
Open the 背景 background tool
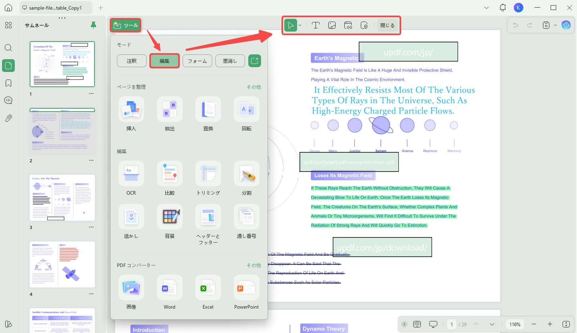pyautogui.click(x=170, y=221)
